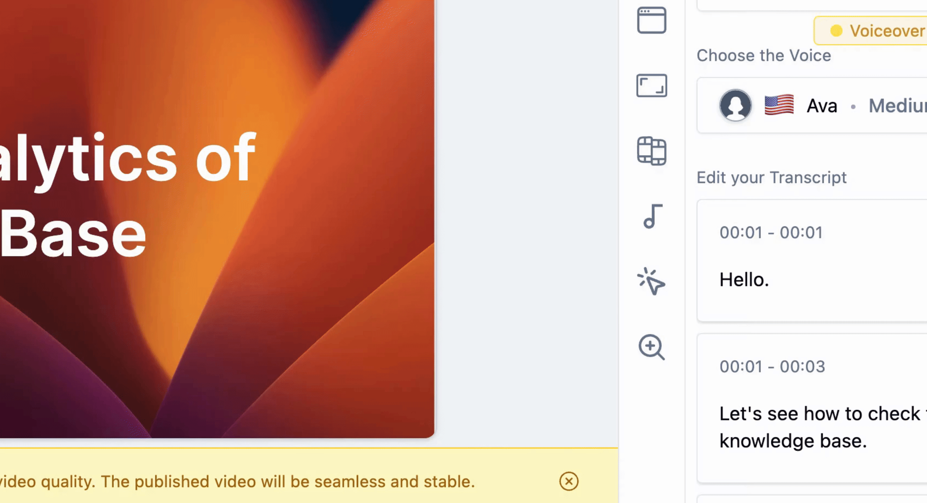Screen dimensions: 927x503
Task: Open the zoom magnifier plus icon
Action: 651,347
